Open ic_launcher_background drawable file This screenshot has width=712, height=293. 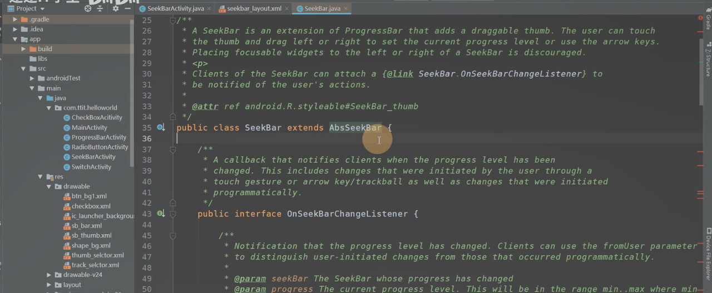[102, 216]
